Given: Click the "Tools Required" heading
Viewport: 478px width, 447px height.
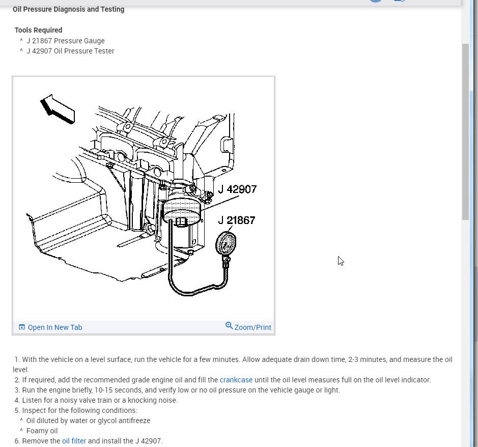Looking at the screenshot, I should click(38, 30).
